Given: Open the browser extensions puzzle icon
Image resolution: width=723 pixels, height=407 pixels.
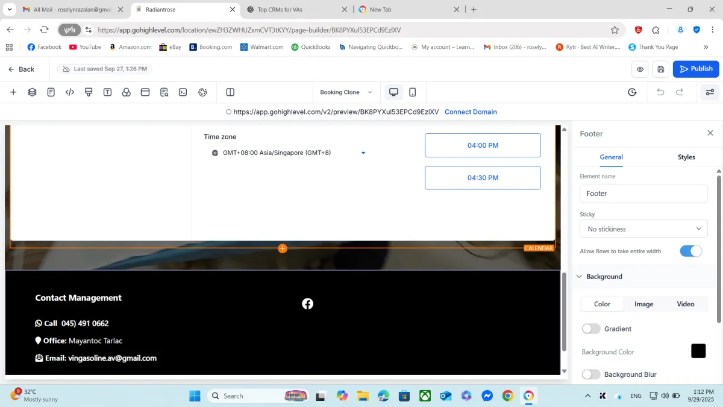Looking at the screenshot, I should [x=656, y=30].
